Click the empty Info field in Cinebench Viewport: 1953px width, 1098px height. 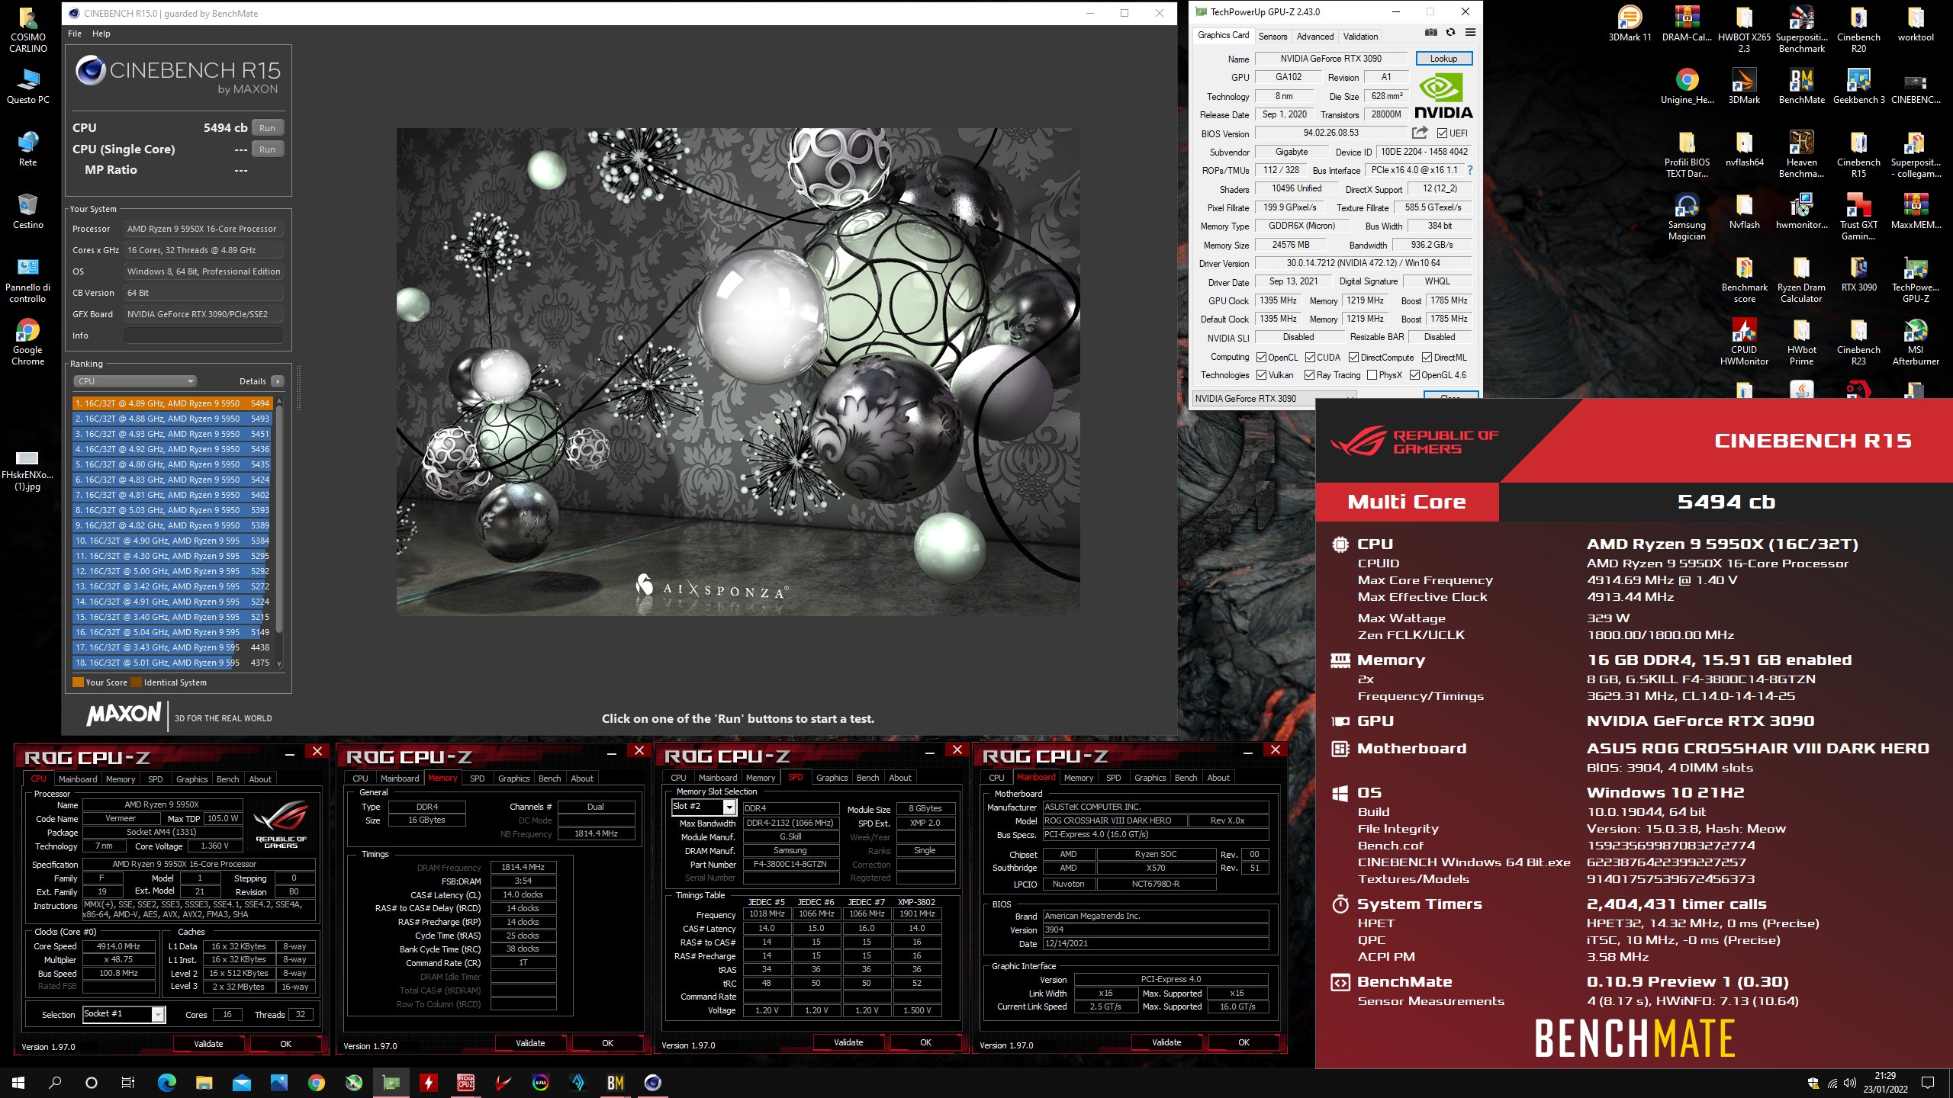click(203, 335)
